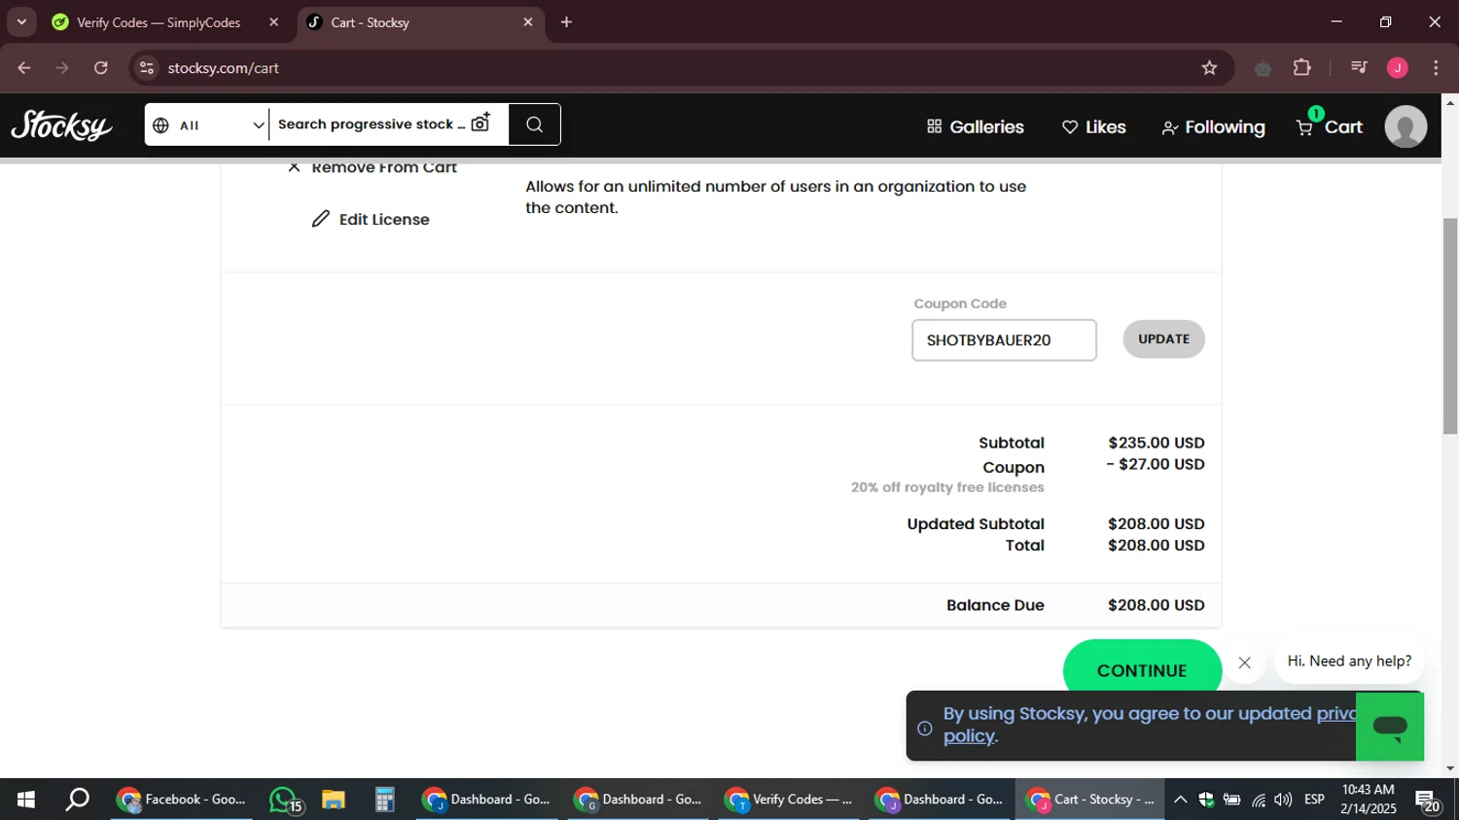Reload the current page

(x=101, y=68)
